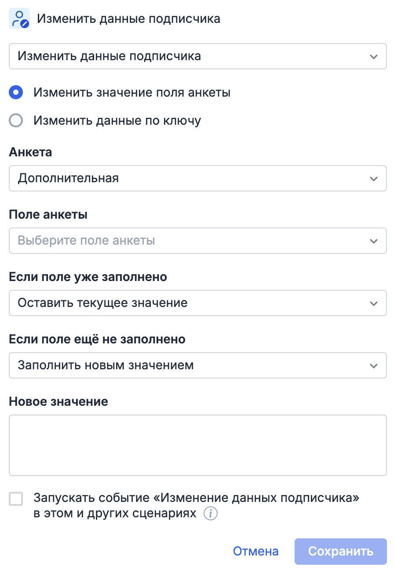Click the chevron next to Оставить текущее значение

[373, 303]
